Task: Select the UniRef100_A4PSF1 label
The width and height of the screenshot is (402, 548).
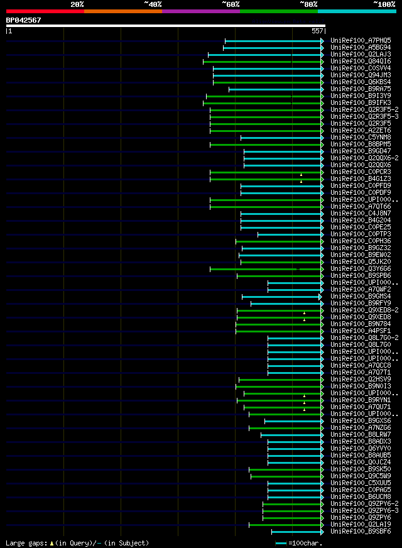Action: [x=361, y=331]
